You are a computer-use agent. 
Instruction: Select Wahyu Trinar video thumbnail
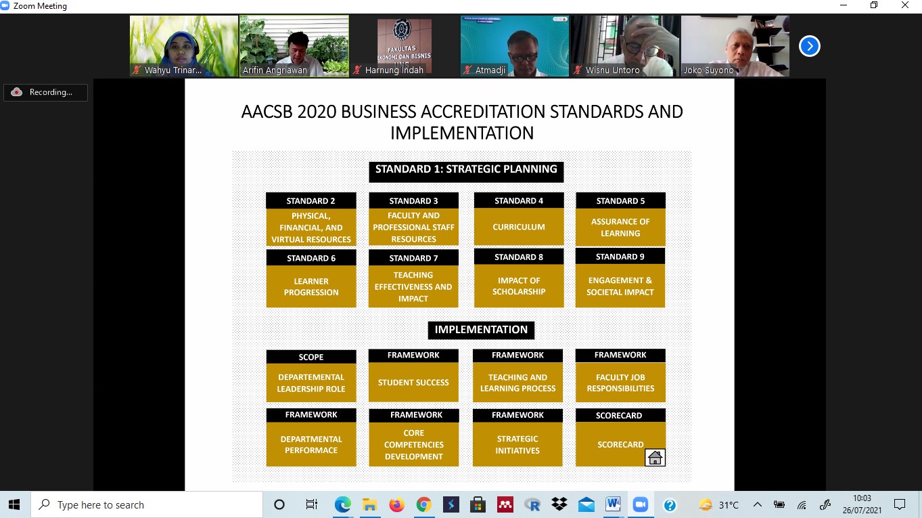pyautogui.click(x=184, y=46)
